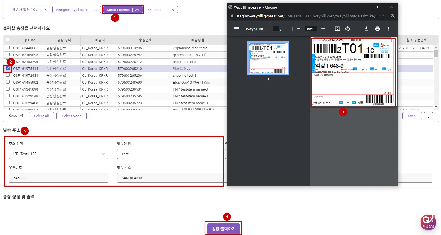Click the 송장 출력하기 button
This screenshot has width=441, height=235.
pos(223,228)
